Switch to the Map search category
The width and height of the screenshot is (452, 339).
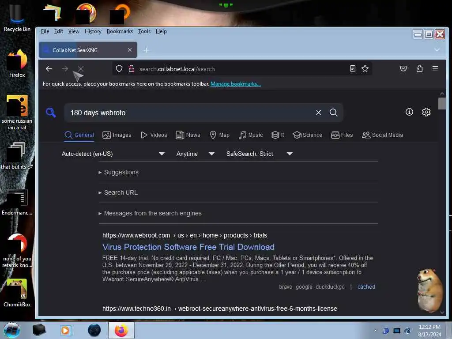click(x=220, y=135)
